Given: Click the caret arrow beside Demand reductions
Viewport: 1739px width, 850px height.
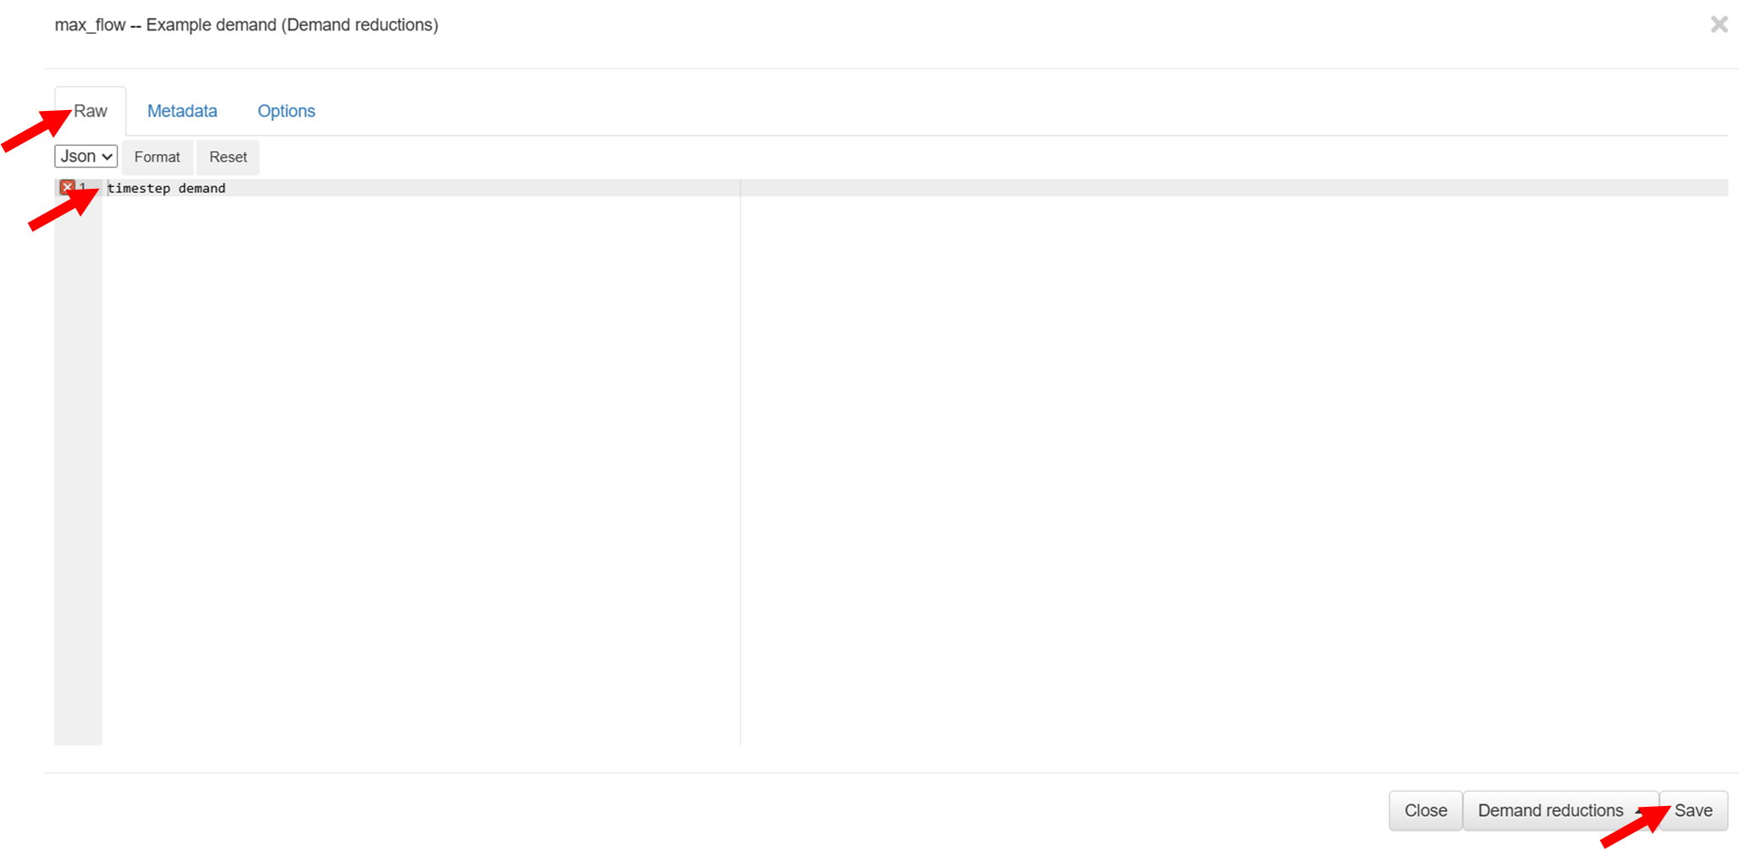Looking at the screenshot, I should coord(1641,811).
